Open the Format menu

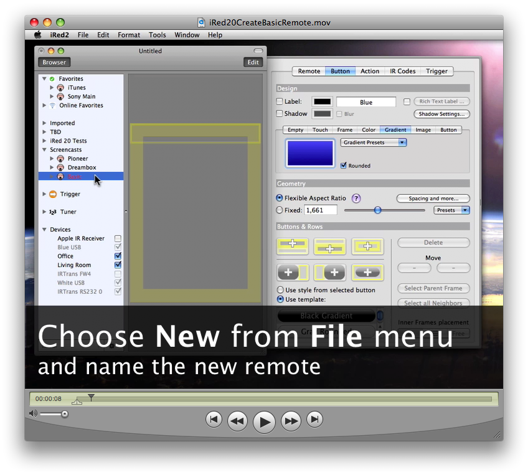pyautogui.click(x=129, y=35)
